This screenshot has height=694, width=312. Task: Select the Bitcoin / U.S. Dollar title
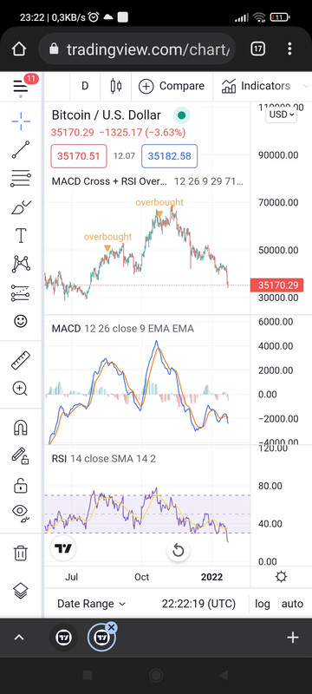pyautogui.click(x=107, y=115)
